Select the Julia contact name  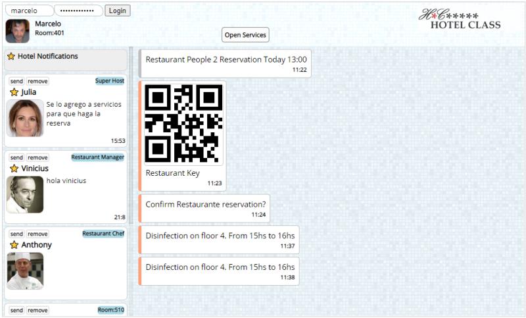coord(28,92)
